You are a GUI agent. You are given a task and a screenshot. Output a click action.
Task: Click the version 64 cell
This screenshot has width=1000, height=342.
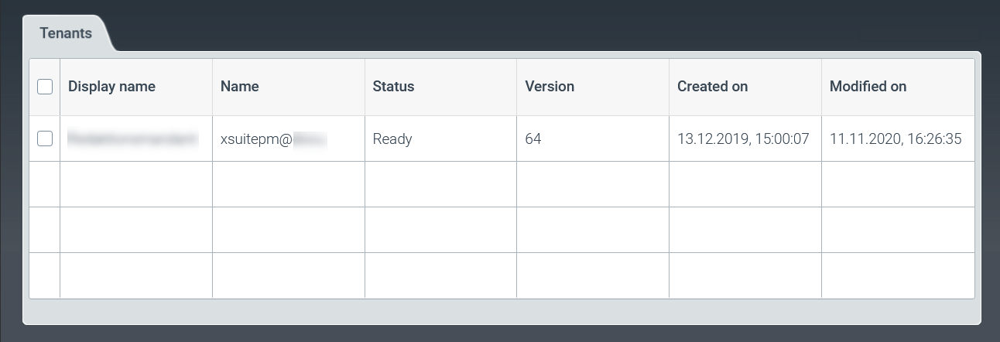pos(533,139)
